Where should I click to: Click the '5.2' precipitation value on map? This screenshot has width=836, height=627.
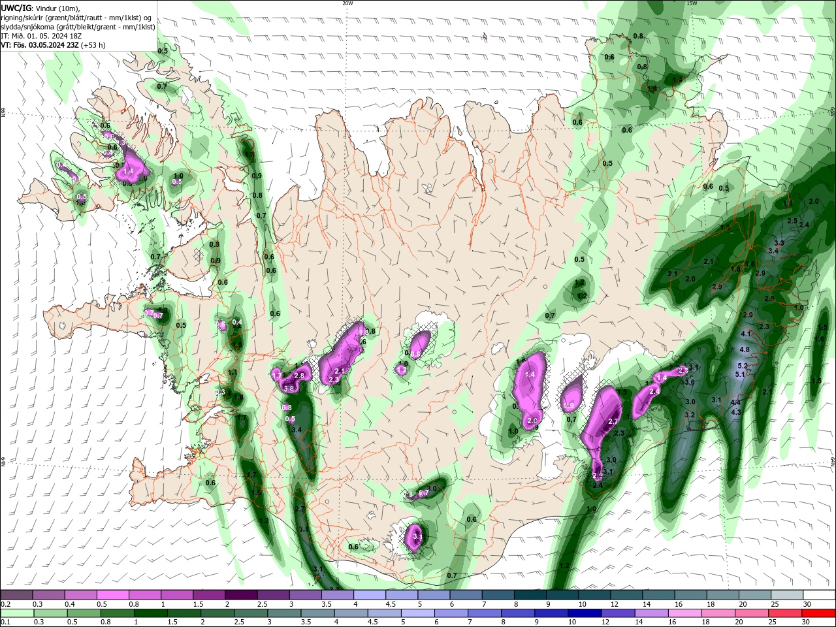[x=743, y=366]
